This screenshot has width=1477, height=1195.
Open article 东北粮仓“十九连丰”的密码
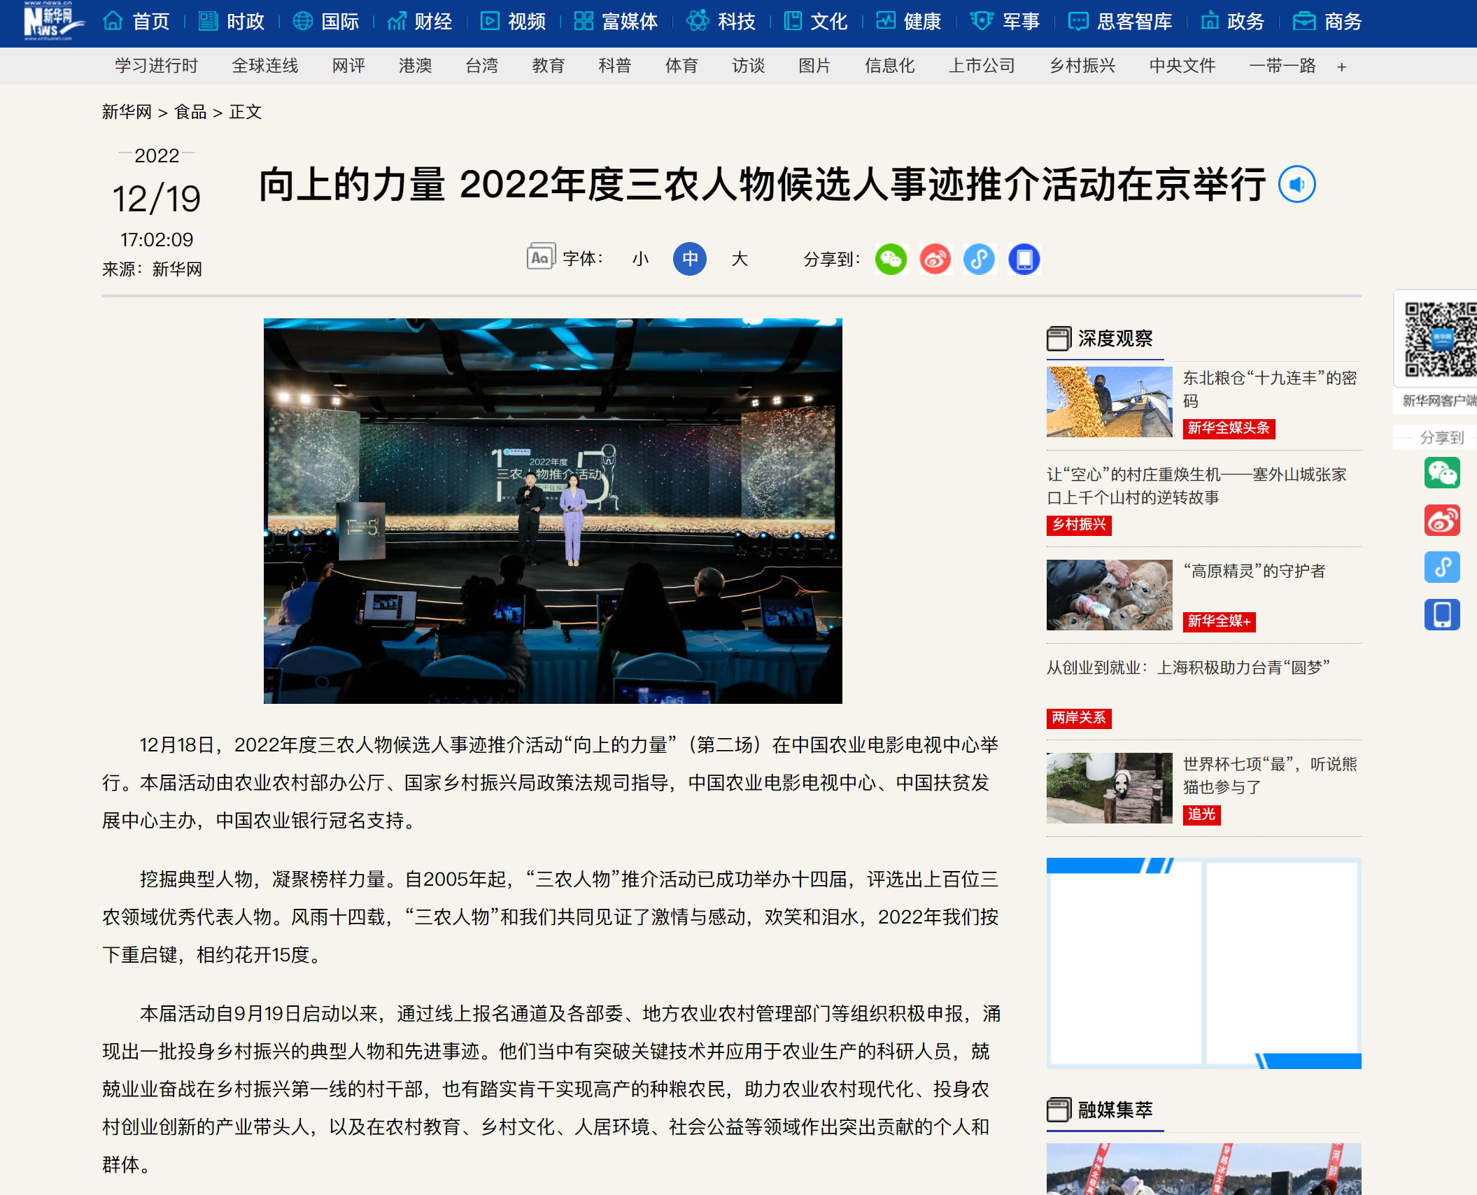[x=1269, y=389]
